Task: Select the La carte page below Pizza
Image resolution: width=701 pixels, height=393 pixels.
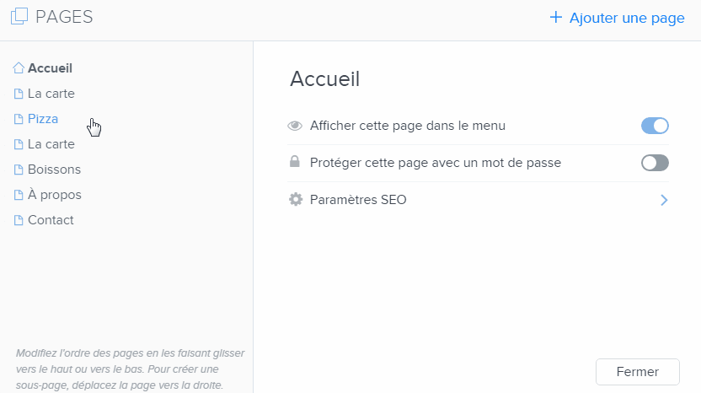Action: tap(51, 144)
